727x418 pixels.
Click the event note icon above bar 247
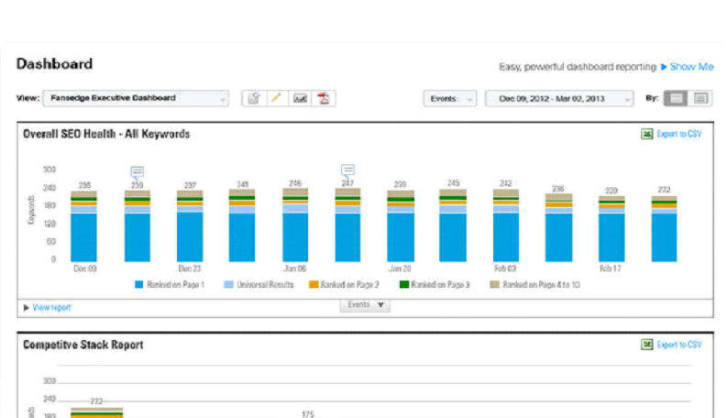pyautogui.click(x=347, y=170)
